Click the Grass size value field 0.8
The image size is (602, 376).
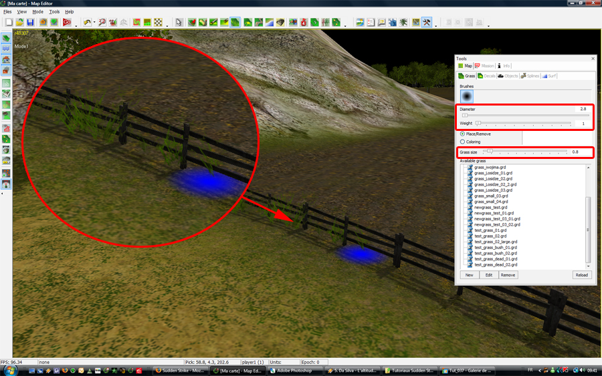click(x=580, y=152)
